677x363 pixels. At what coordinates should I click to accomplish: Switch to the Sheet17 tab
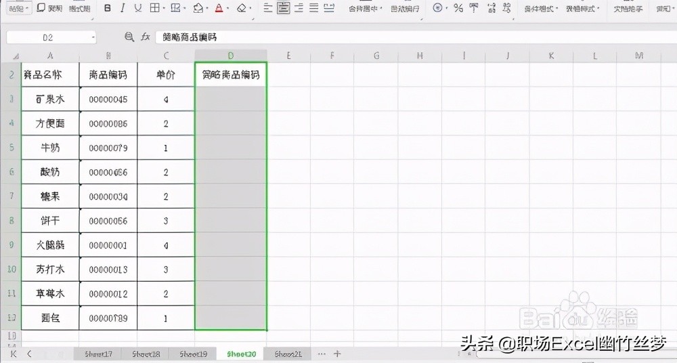98,354
